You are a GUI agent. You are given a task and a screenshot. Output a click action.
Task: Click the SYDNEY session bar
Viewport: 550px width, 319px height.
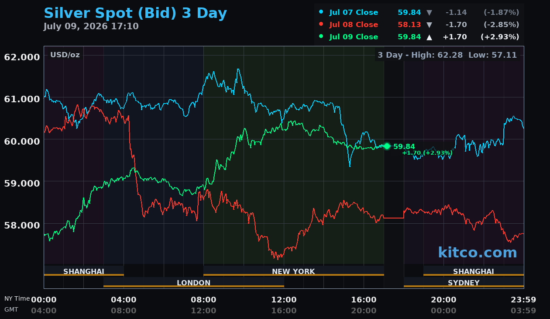[464, 283]
